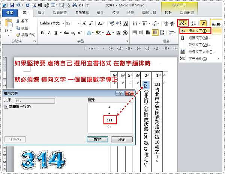The width and height of the screenshot is (225, 174).
Task: Click the Grow Font icon
Action: tap(84, 23)
